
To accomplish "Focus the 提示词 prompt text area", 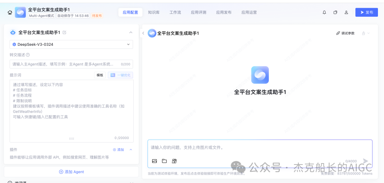I will click(71, 111).
